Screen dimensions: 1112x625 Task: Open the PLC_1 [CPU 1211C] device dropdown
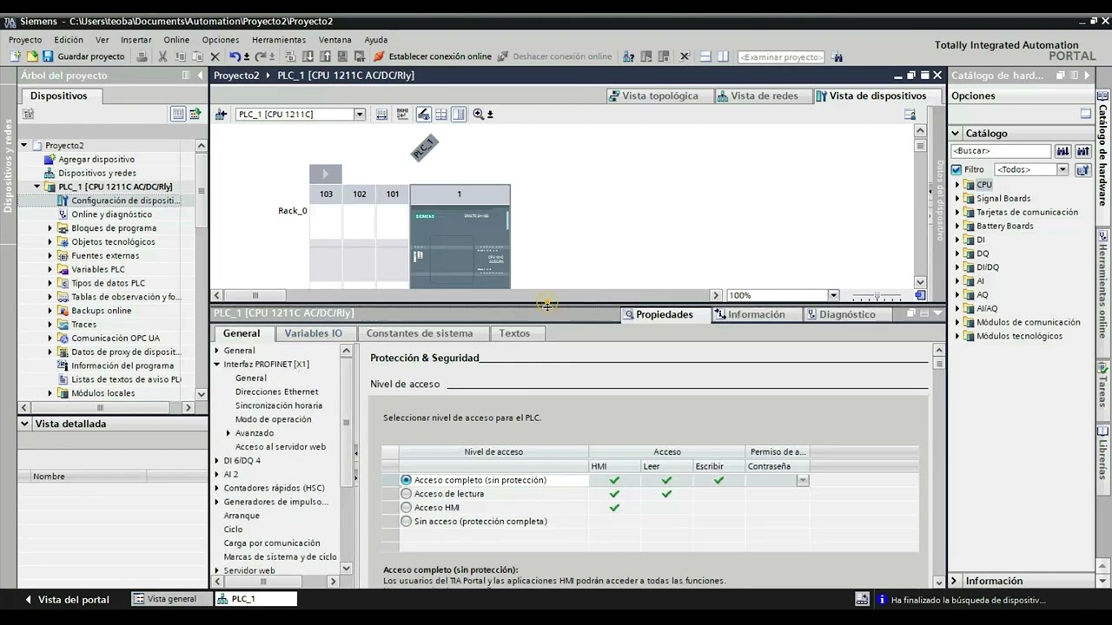tap(360, 115)
